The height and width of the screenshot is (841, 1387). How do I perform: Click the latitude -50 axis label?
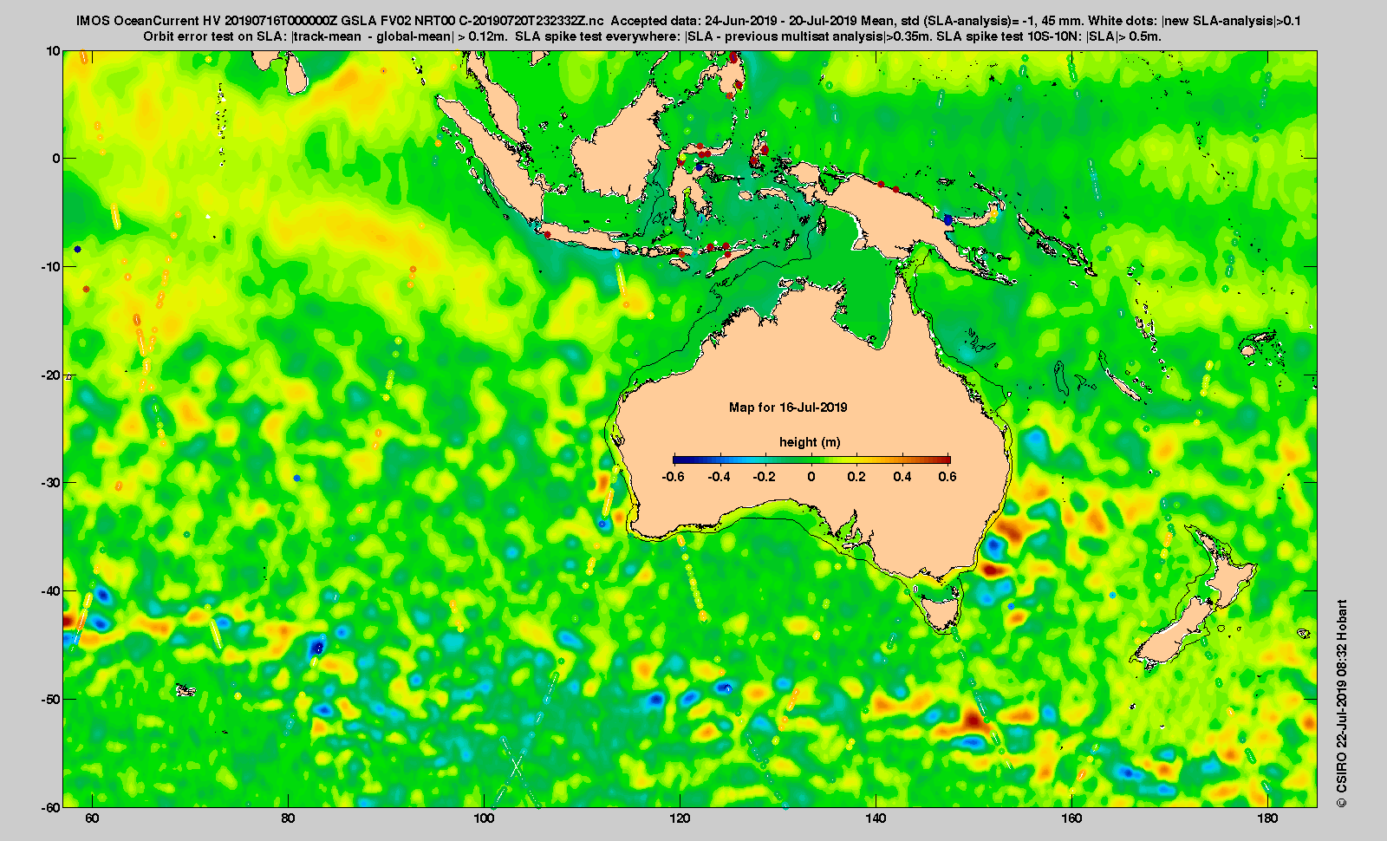[50, 700]
